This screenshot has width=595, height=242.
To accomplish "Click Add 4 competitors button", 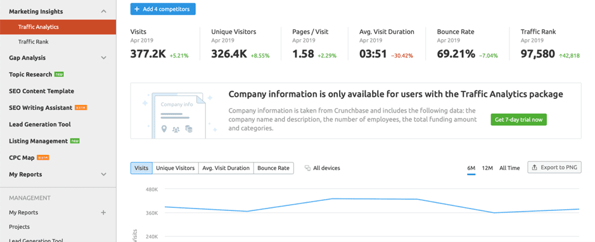I will tap(163, 9).
